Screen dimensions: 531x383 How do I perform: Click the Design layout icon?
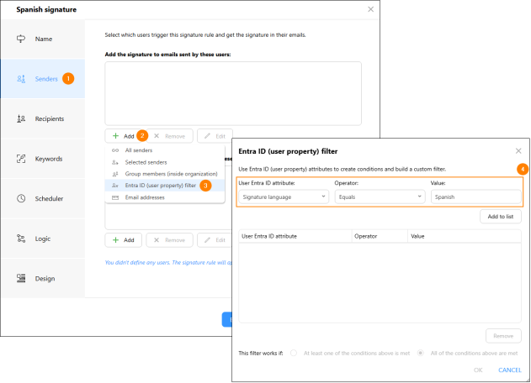coord(21,278)
